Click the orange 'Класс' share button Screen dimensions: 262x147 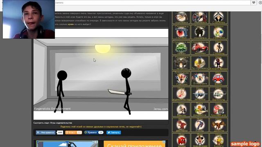[x=73, y=132]
